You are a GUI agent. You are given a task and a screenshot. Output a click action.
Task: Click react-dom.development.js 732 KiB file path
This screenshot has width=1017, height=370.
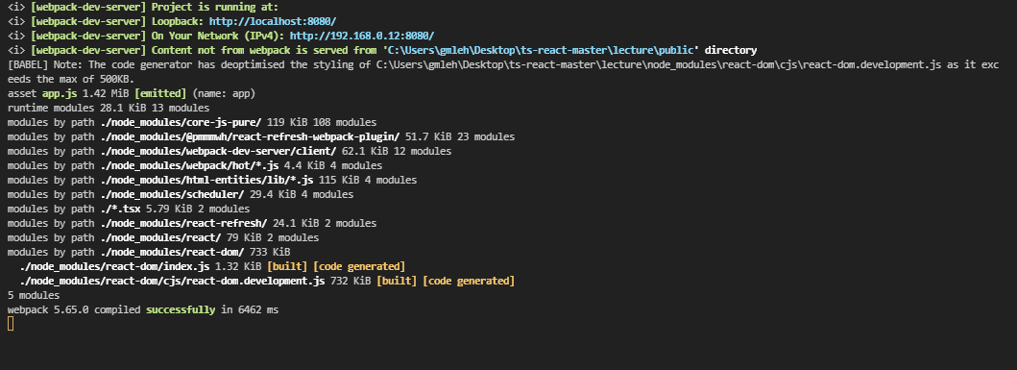pyautogui.click(x=172, y=281)
